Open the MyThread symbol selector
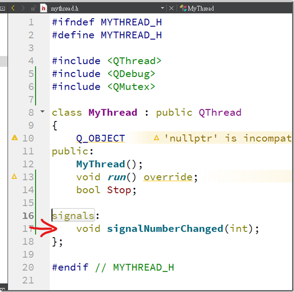 pos(201,8)
